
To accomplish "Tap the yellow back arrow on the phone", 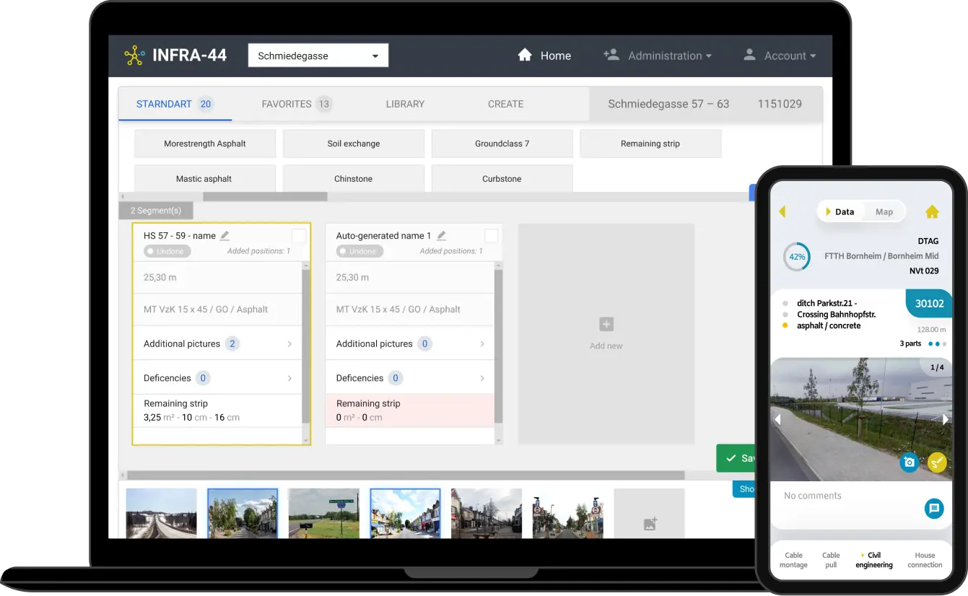I will point(783,211).
